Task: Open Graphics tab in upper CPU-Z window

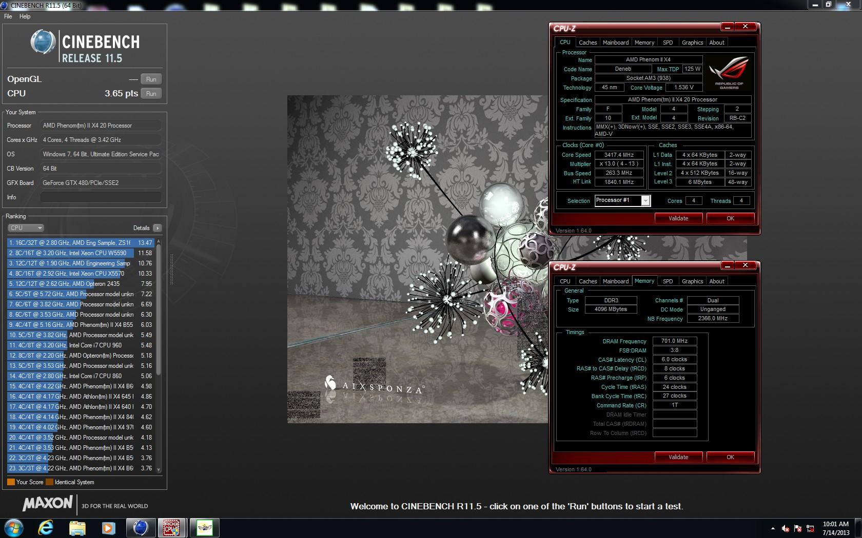Action: [692, 43]
